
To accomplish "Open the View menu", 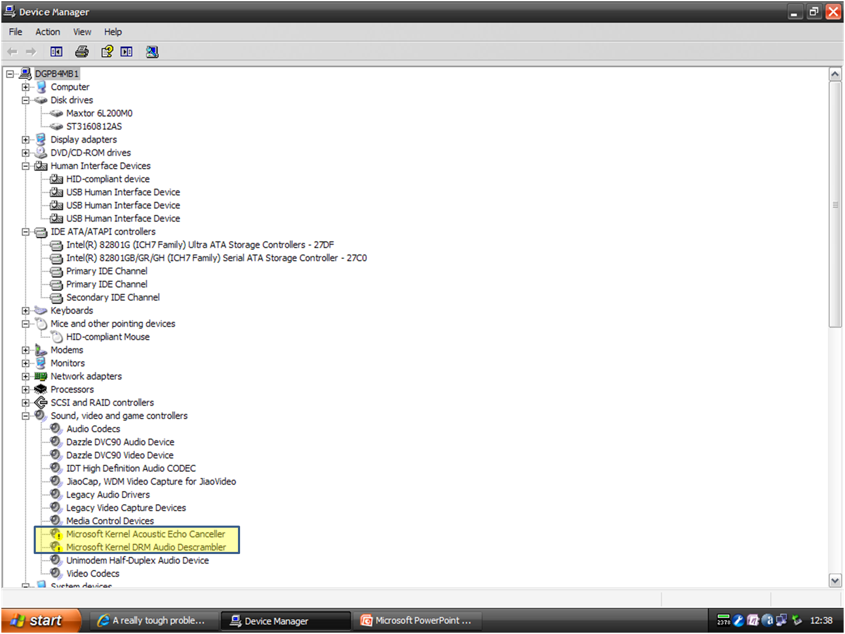I will click(x=82, y=32).
